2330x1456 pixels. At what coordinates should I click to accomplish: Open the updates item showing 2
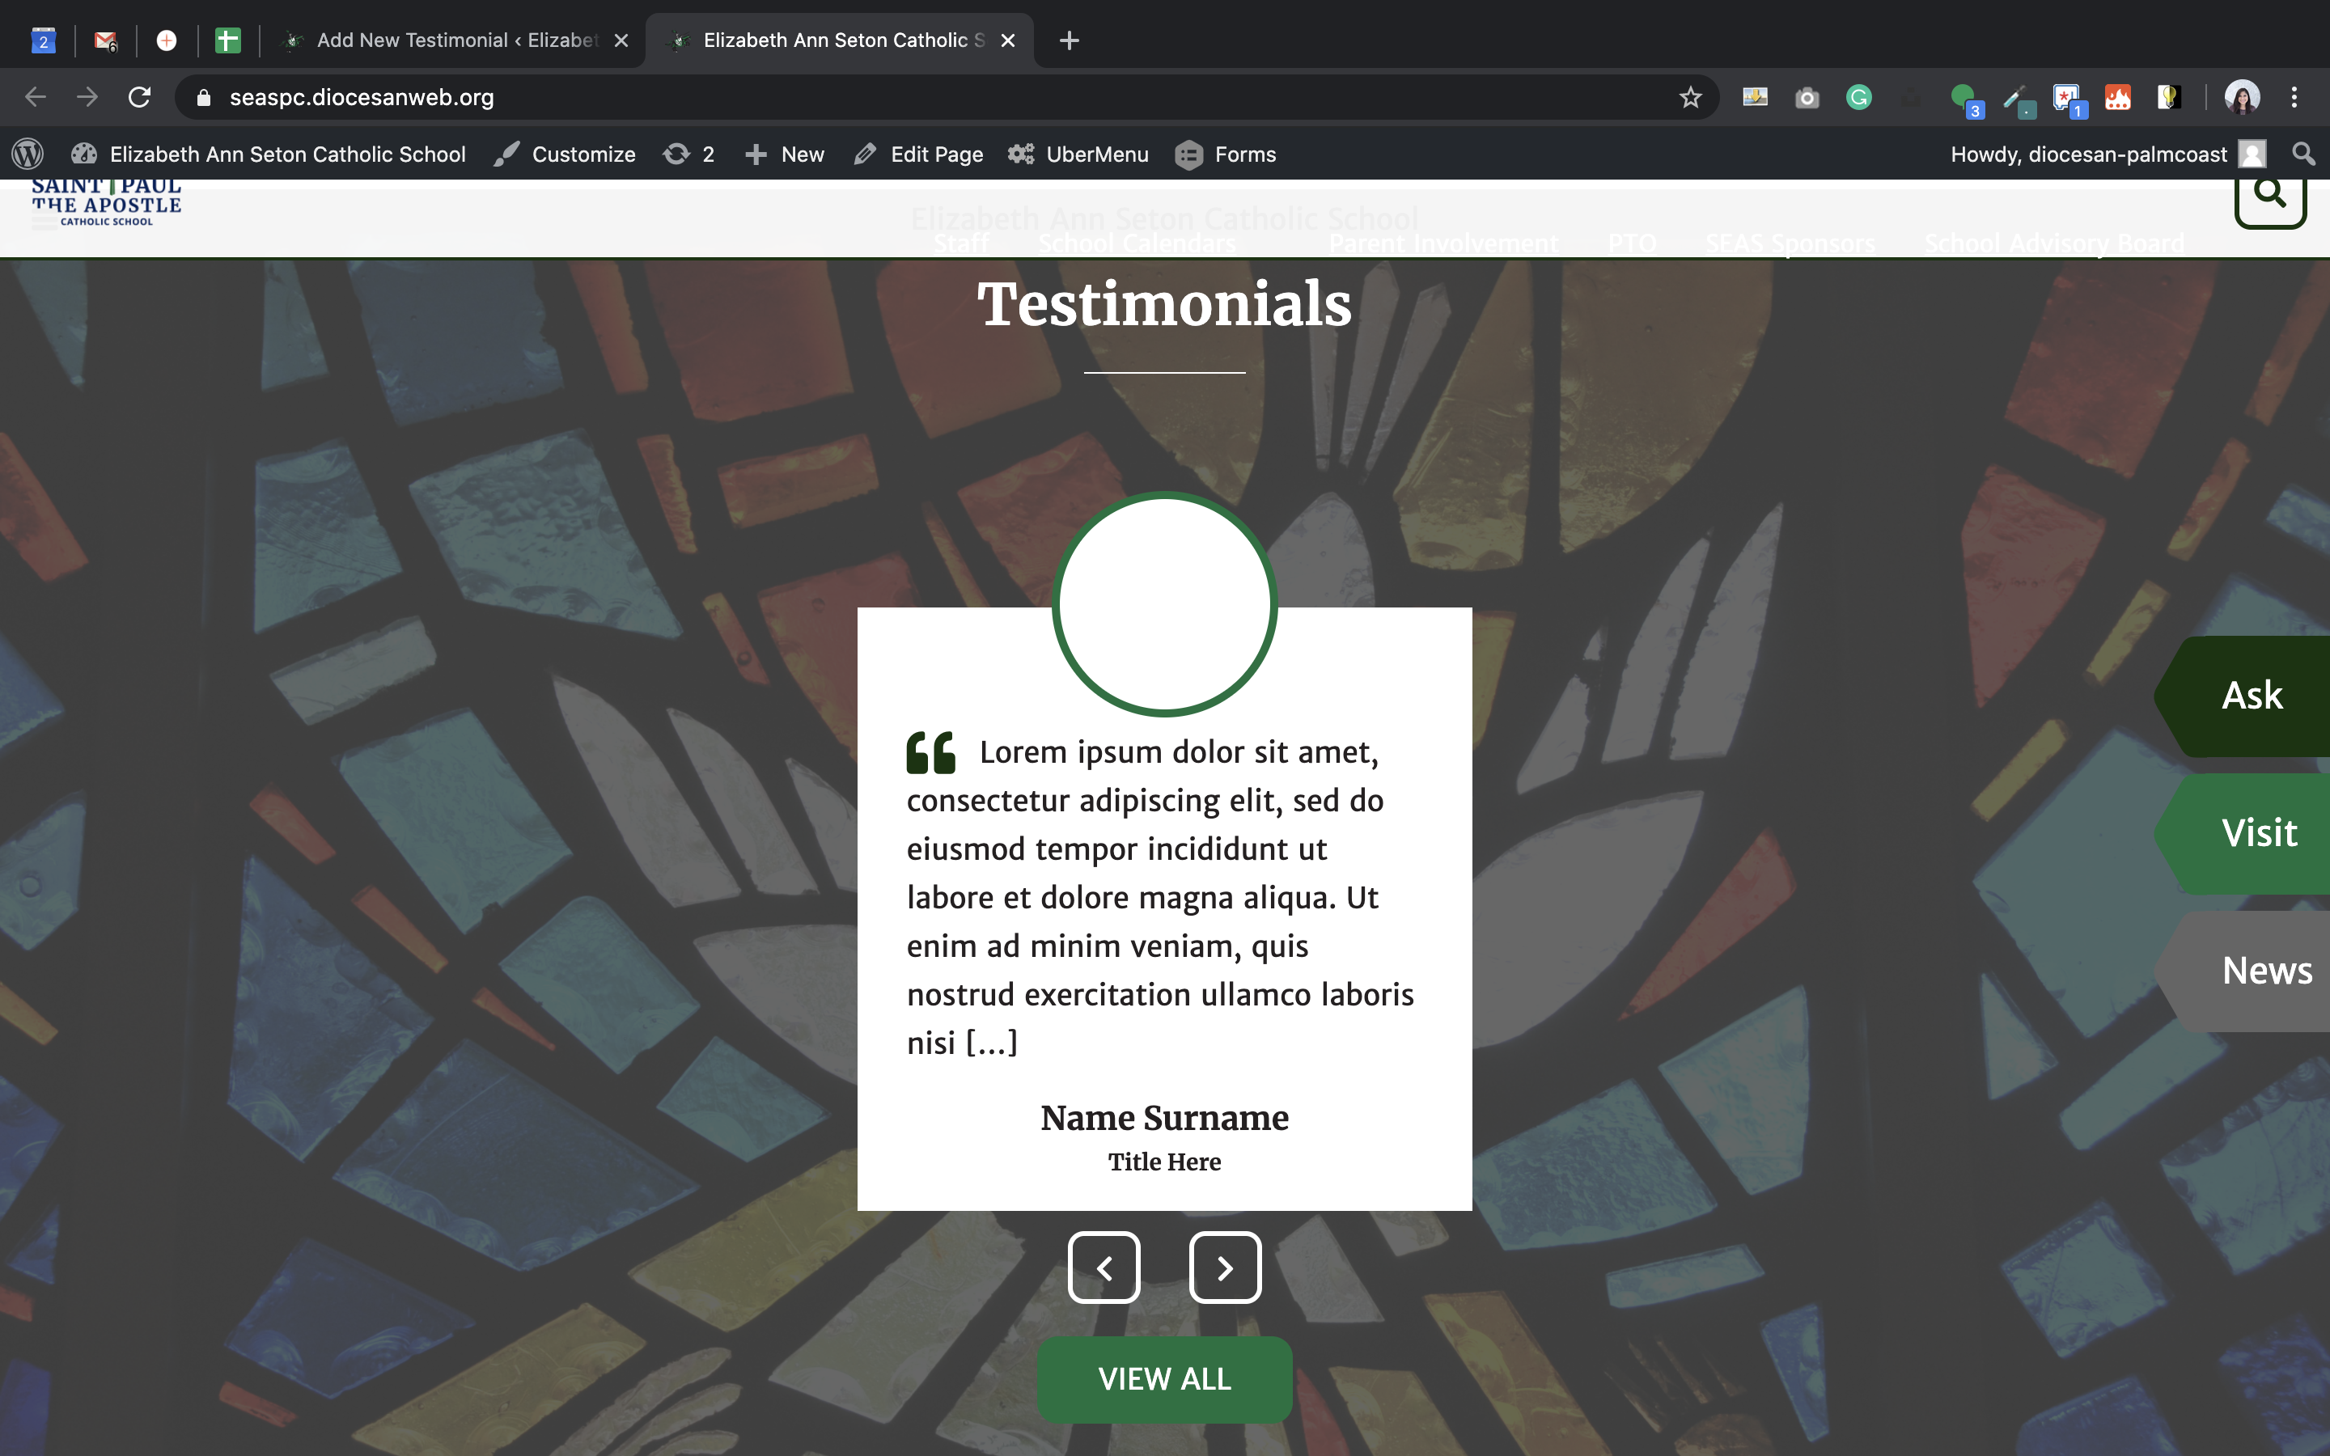click(689, 154)
